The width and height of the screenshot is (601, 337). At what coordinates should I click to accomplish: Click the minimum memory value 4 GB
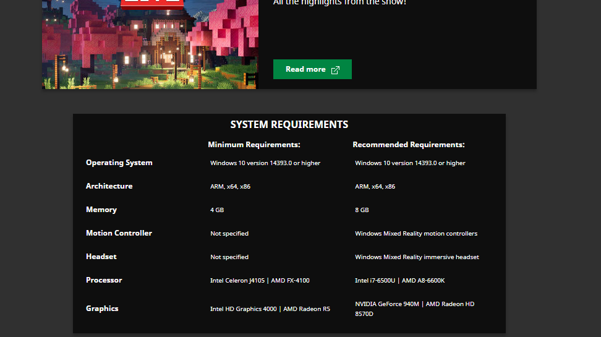pos(217,210)
